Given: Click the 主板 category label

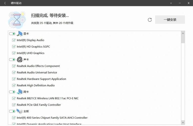Looking at the screenshot, I should pos(26,111).
